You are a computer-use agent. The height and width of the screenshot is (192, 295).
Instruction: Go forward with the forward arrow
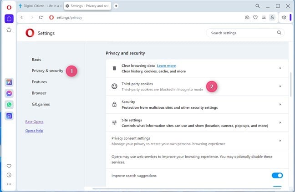click(32, 17)
